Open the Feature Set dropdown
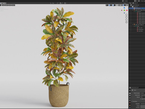The width and height of the screenshot is (145, 109). point(143,95)
